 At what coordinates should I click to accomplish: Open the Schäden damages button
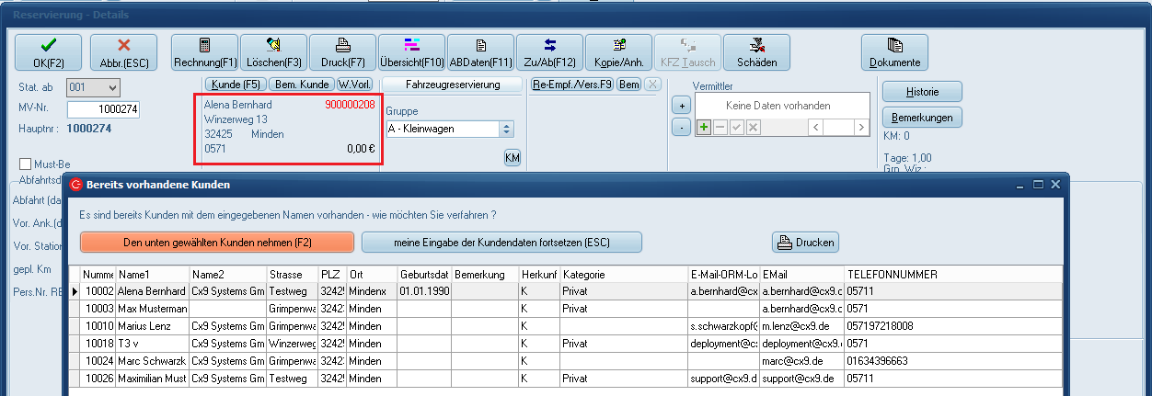coord(756,53)
